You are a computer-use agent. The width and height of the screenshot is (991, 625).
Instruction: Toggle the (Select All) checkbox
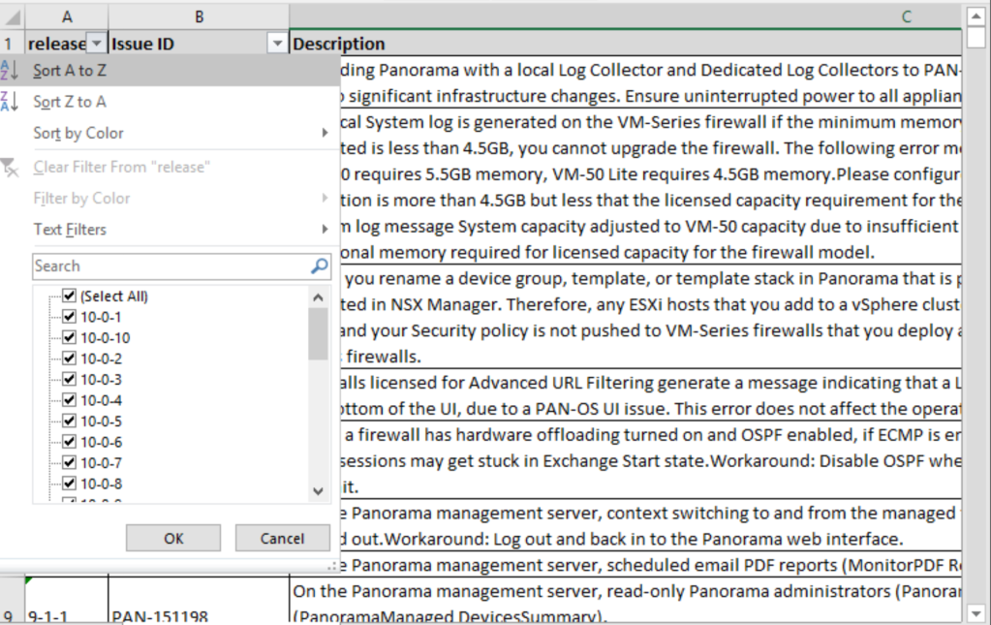(x=69, y=297)
